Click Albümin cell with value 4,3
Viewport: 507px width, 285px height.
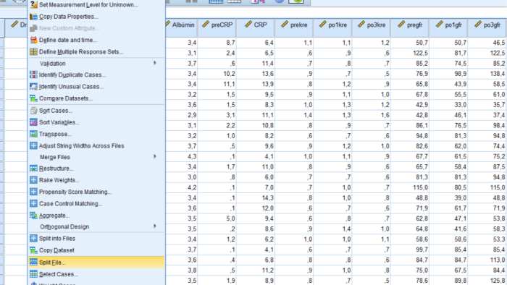point(182,156)
